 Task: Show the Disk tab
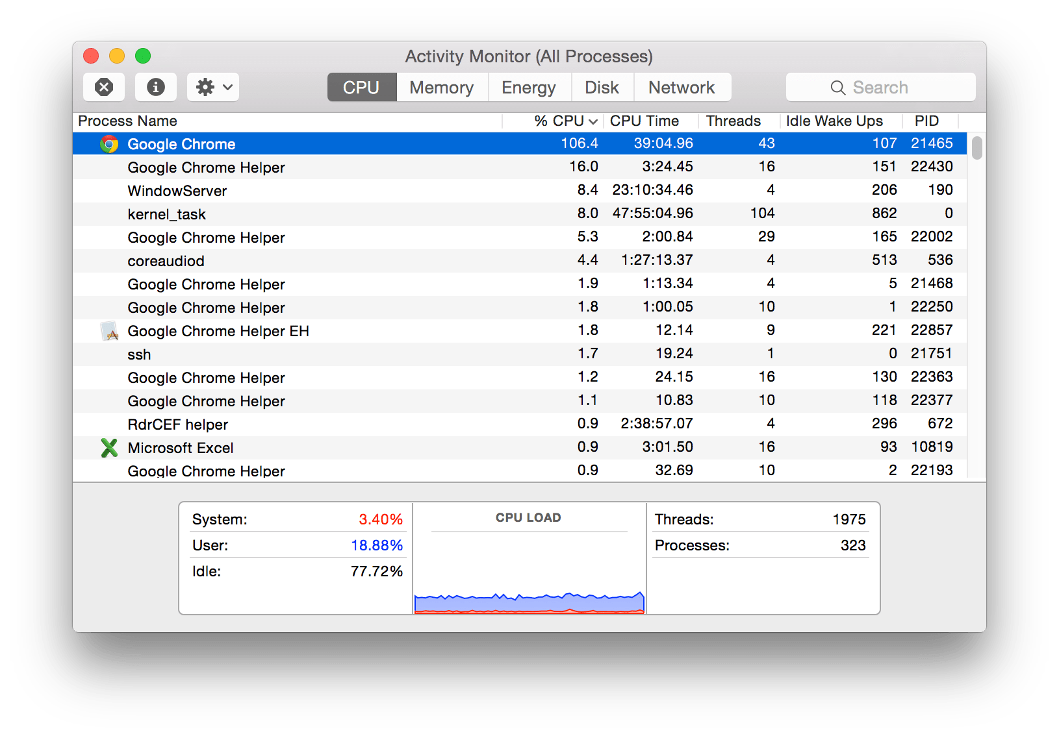(602, 87)
